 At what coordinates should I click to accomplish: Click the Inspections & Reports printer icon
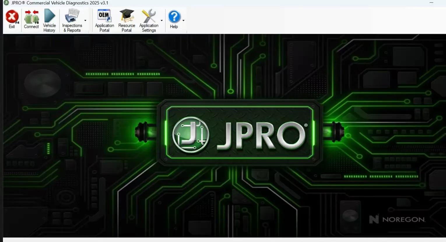click(x=72, y=16)
